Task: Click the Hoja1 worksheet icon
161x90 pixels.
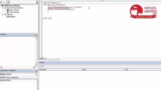Action: [8, 10]
